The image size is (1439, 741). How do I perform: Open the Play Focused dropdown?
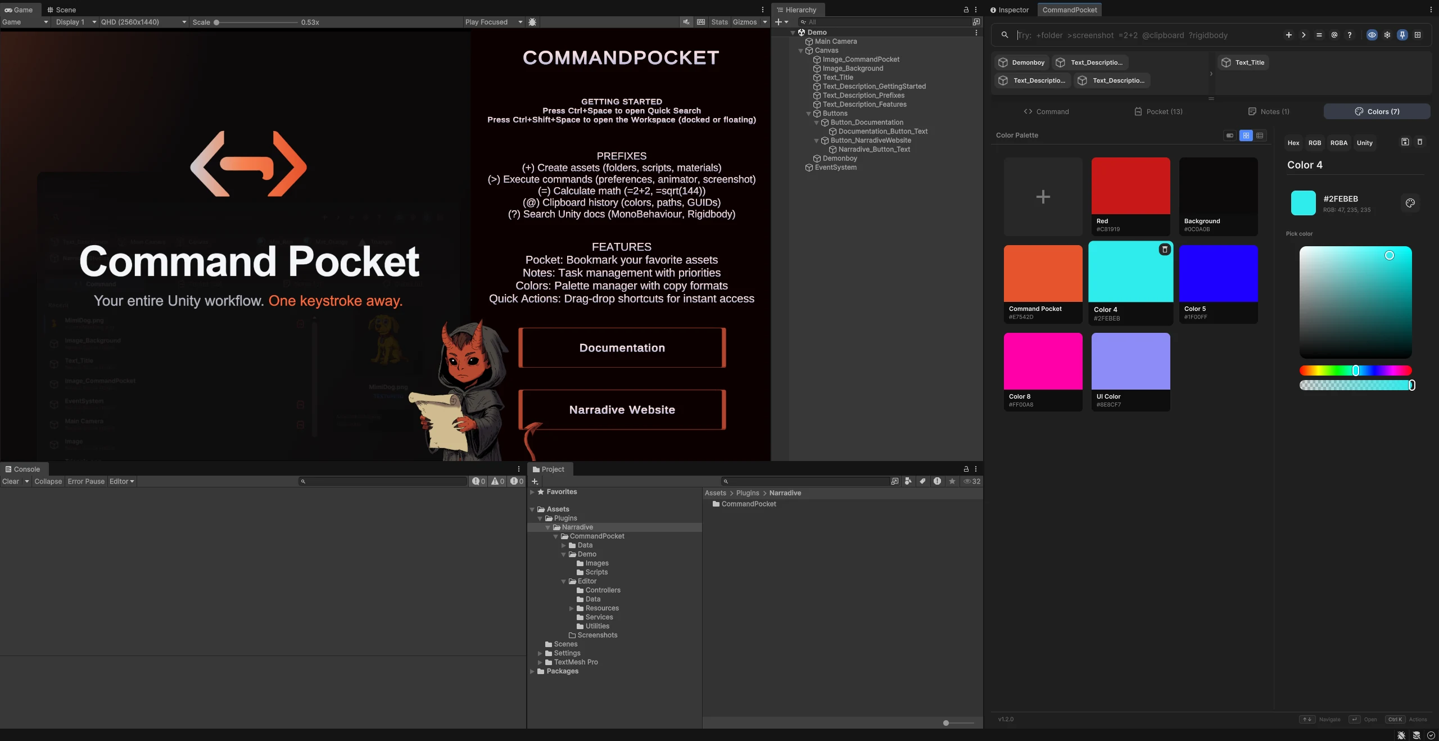(x=493, y=22)
